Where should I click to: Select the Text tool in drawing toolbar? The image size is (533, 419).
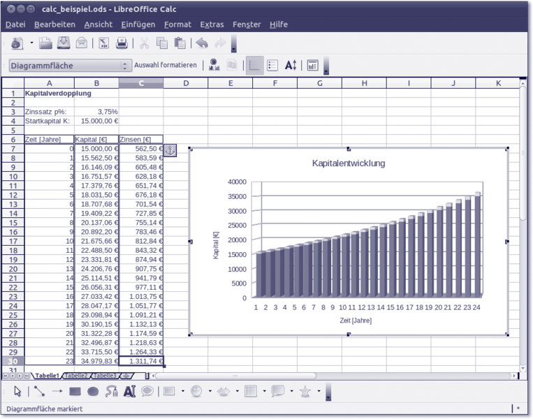(129, 392)
